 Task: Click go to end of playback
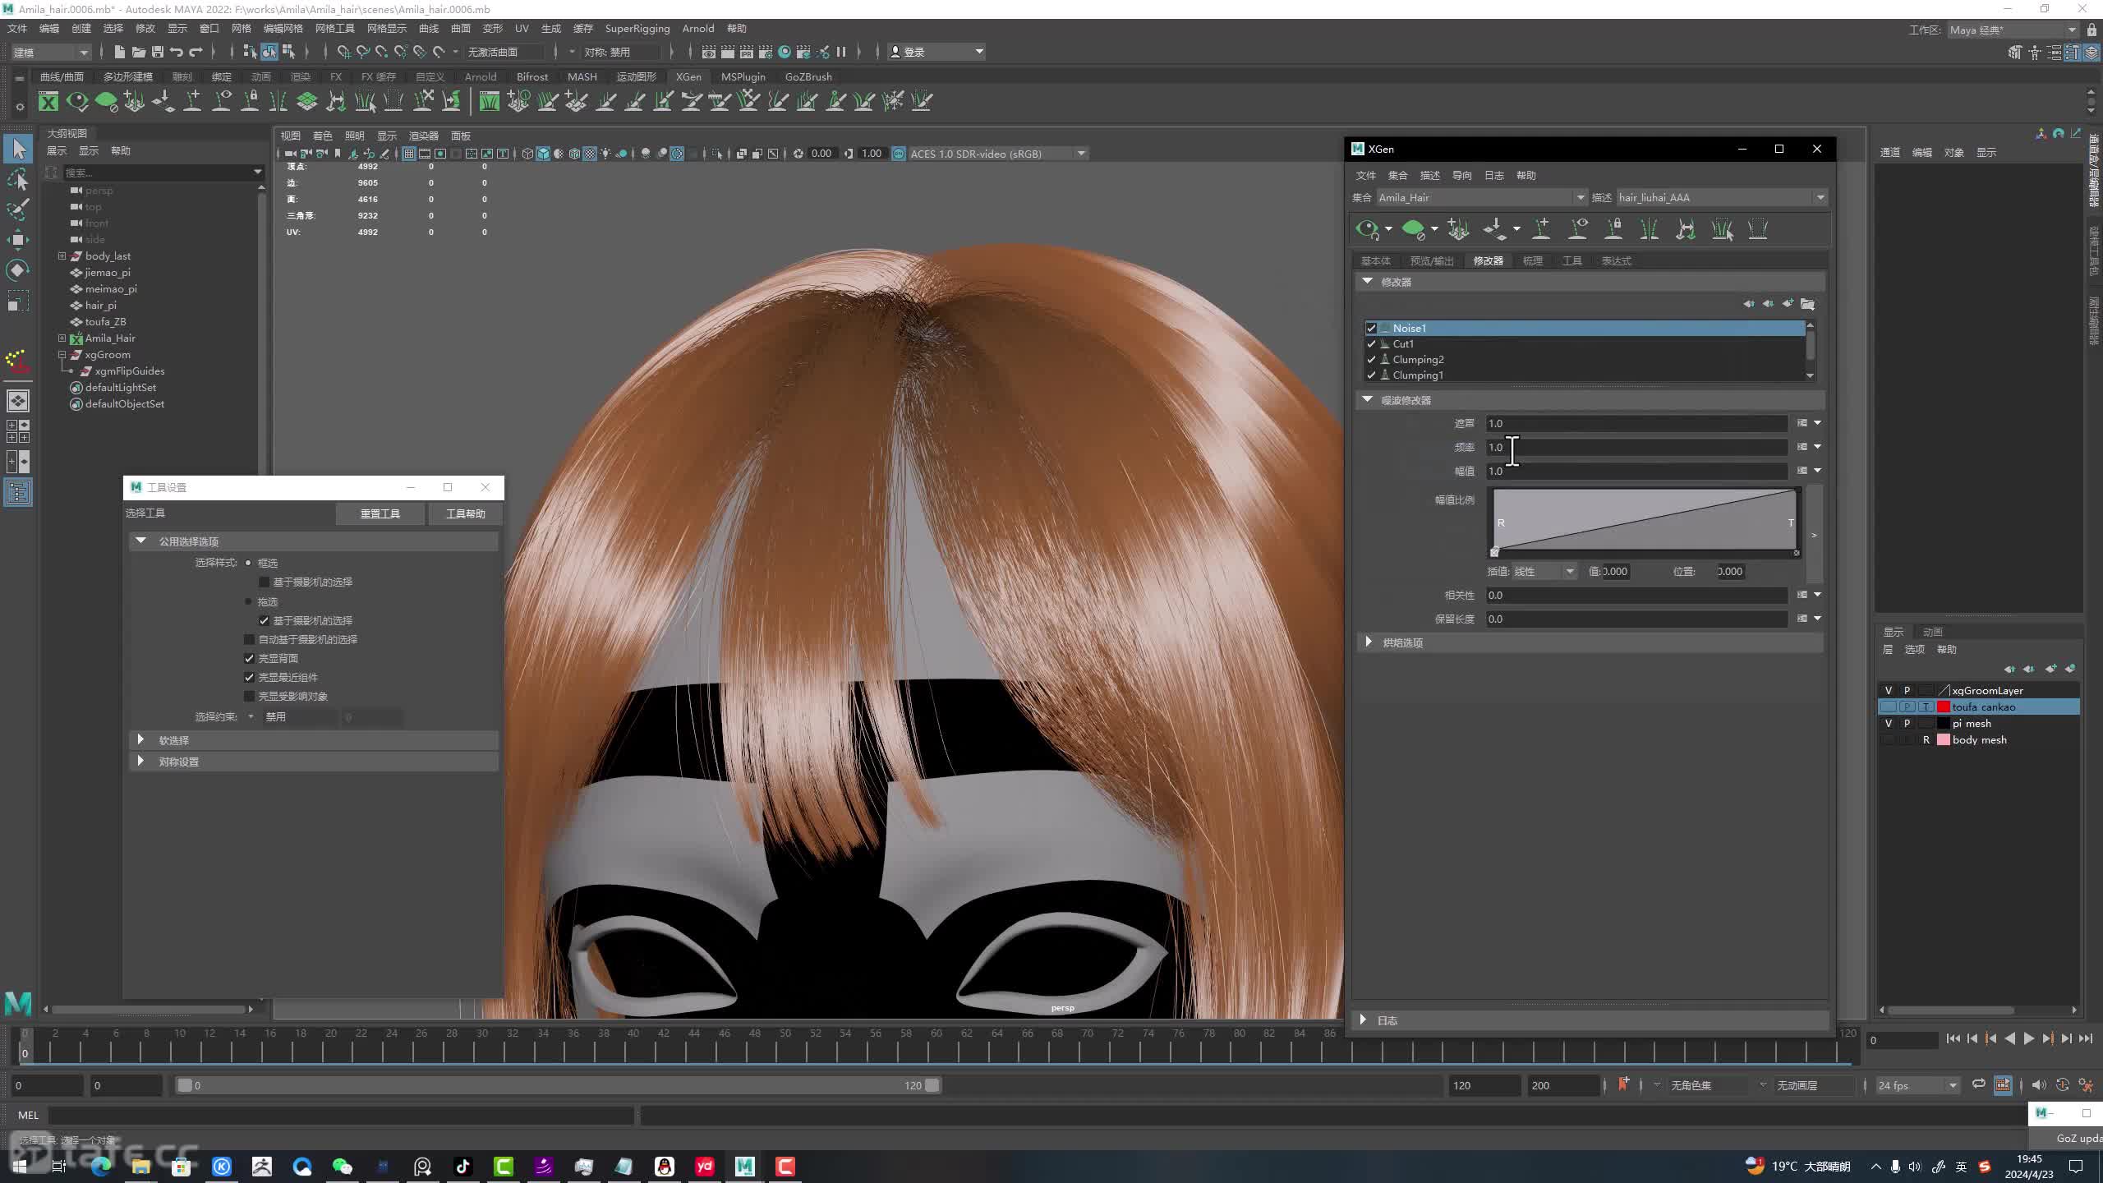2085,1039
